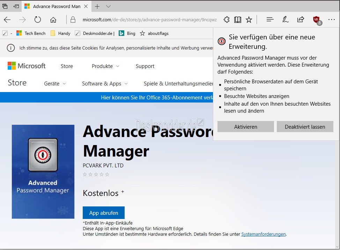The image size is (340, 250).
Task: Close the Advance Password Man tab
Action: pyautogui.click(x=86, y=6)
